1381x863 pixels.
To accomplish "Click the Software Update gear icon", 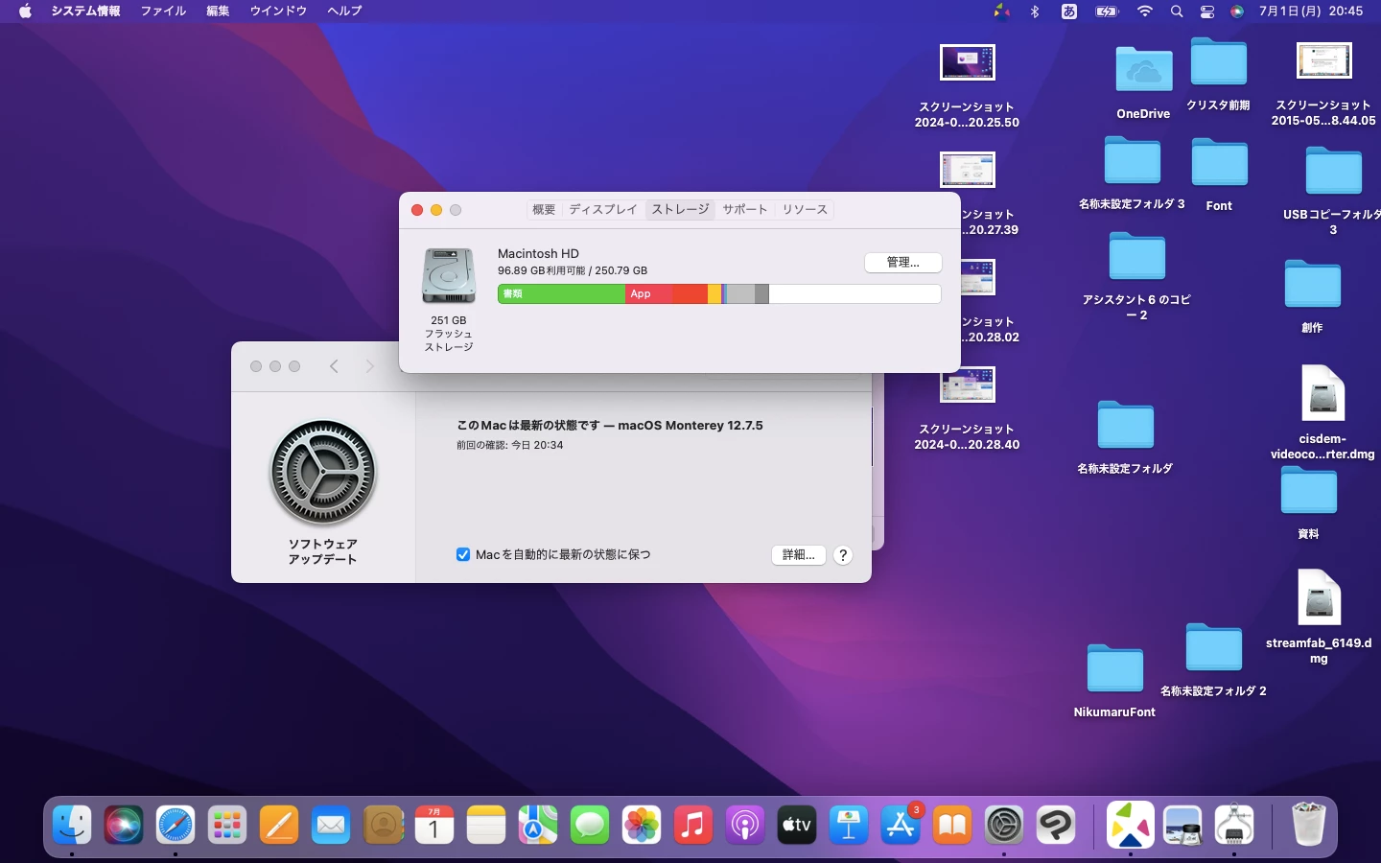I will point(323,473).
